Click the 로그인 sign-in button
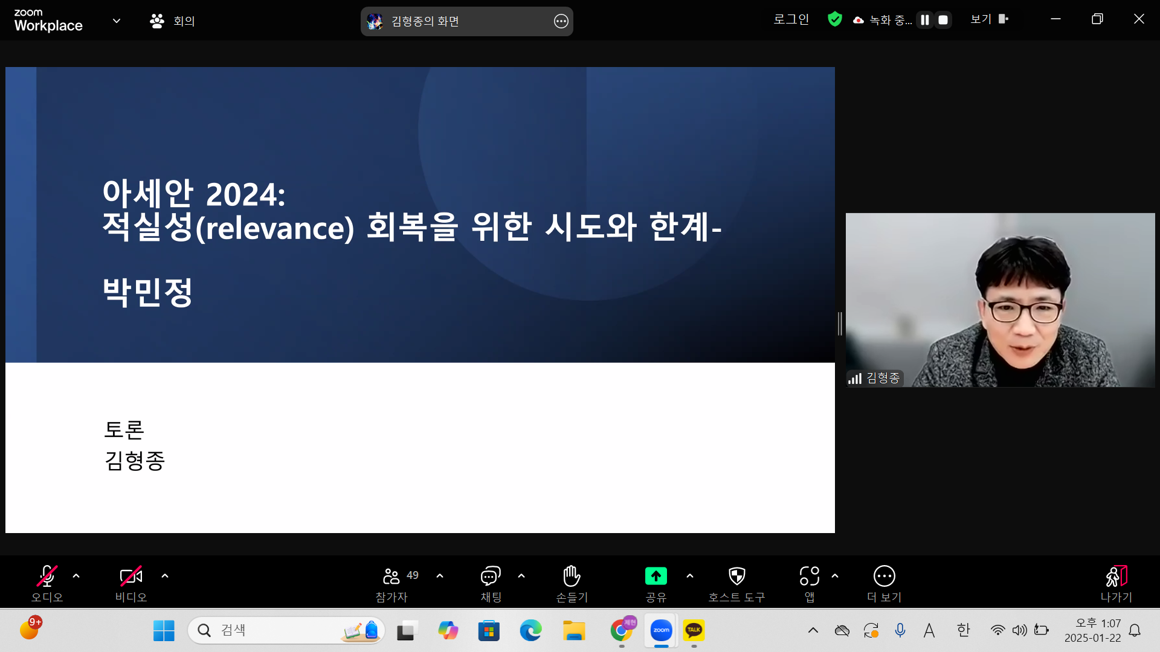This screenshot has width=1160, height=652. tap(791, 19)
